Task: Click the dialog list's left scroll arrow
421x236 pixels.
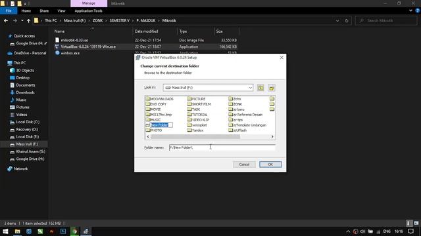Action: (148, 137)
